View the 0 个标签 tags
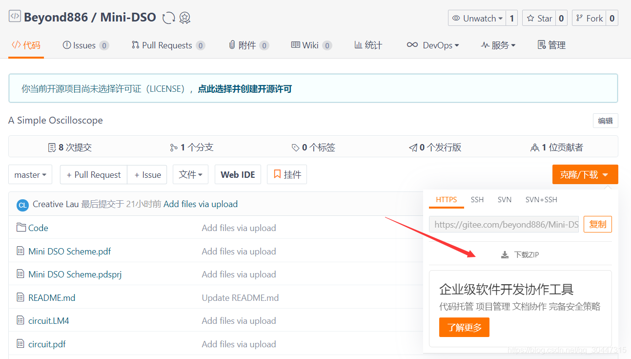The height and width of the screenshot is (359, 631). pos(313,147)
